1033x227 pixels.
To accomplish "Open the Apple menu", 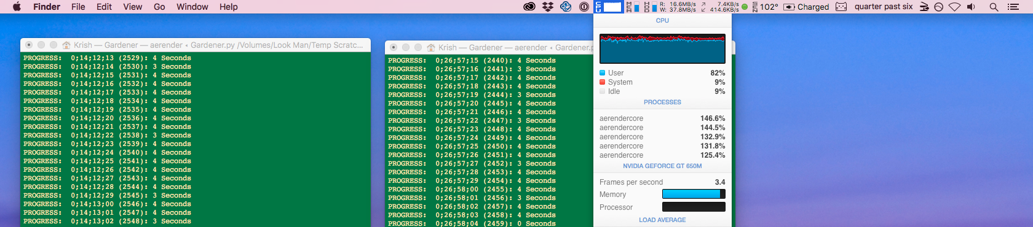I will [x=17, y=7].
